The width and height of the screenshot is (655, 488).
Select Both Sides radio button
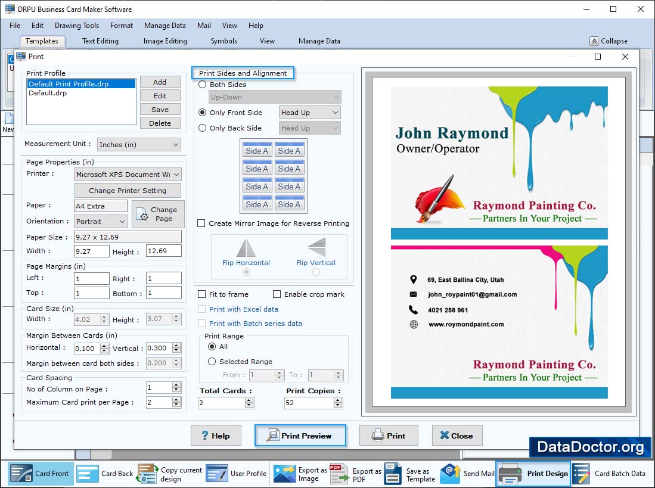point(203,85)
